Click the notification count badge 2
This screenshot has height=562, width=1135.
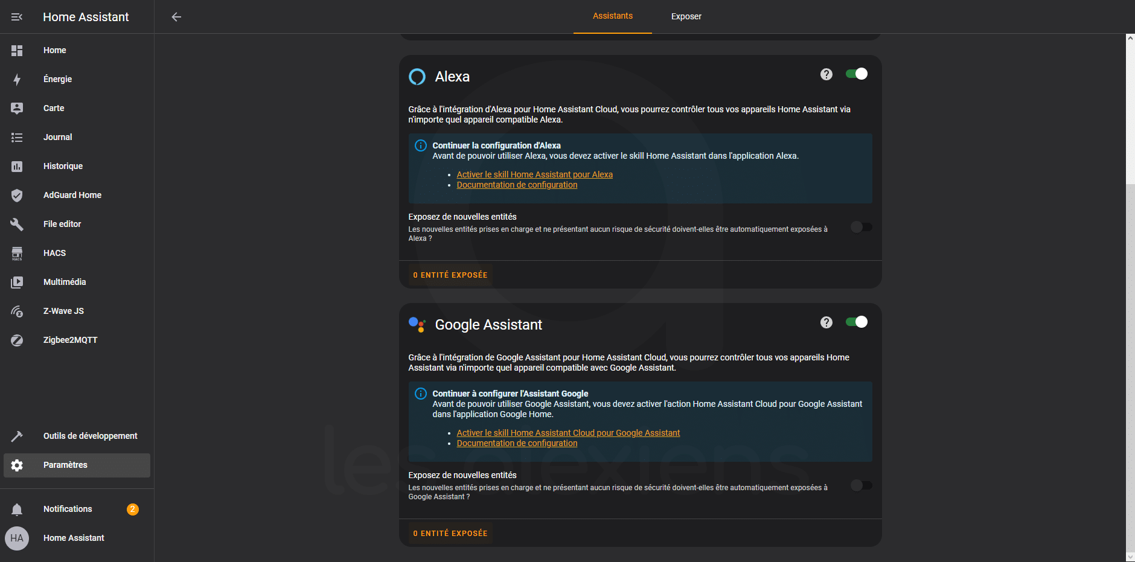[x=133, y=509]
